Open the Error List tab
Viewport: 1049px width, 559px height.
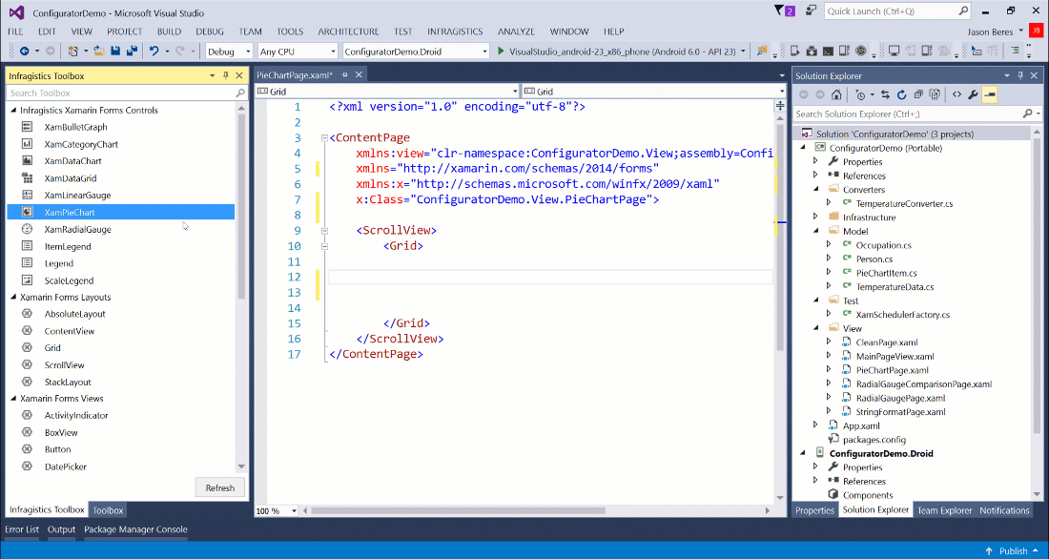[x=22, y=528]
